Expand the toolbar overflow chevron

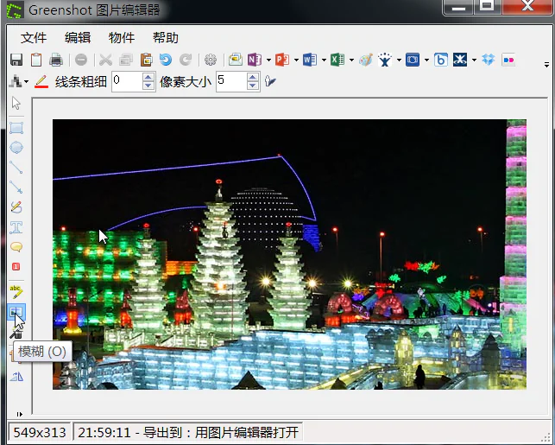pos(547,65)
